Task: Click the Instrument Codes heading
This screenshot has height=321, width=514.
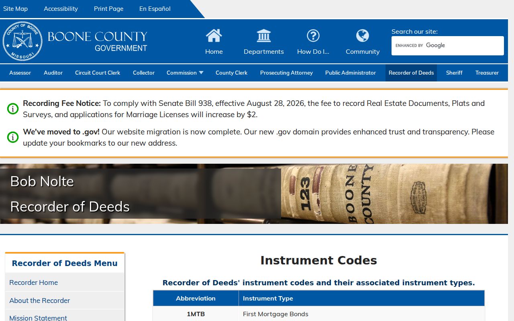Action: tap(319, 260)
